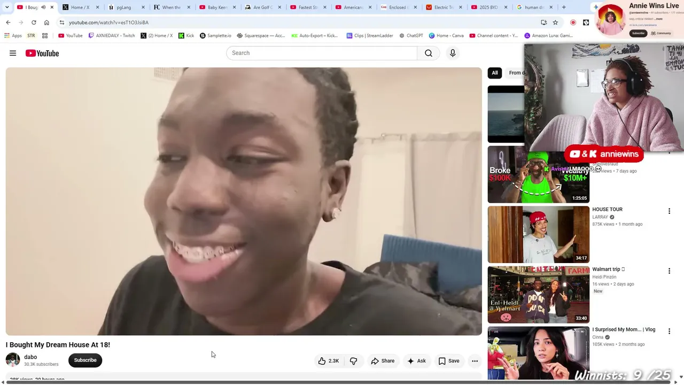684x385 pixels.
Task: Click the red record extension icon
Action: click(x=573, y=22)
